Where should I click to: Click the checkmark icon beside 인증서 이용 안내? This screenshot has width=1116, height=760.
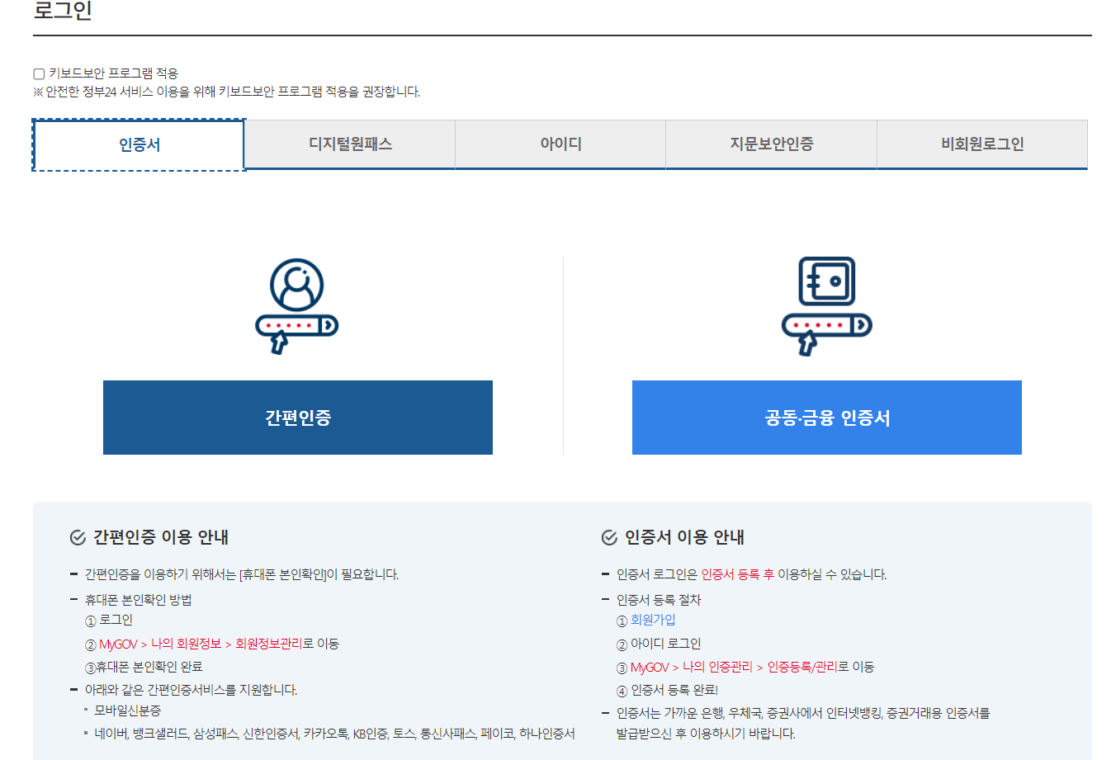tap(607, 538)
